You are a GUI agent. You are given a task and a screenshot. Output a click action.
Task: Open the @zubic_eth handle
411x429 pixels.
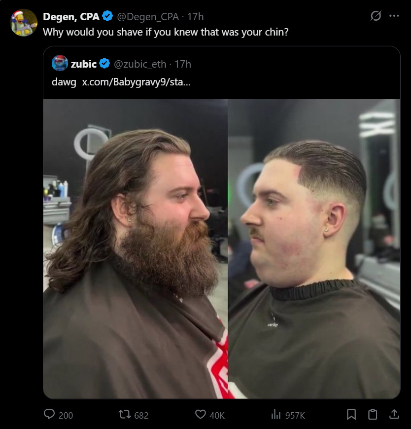140,64
